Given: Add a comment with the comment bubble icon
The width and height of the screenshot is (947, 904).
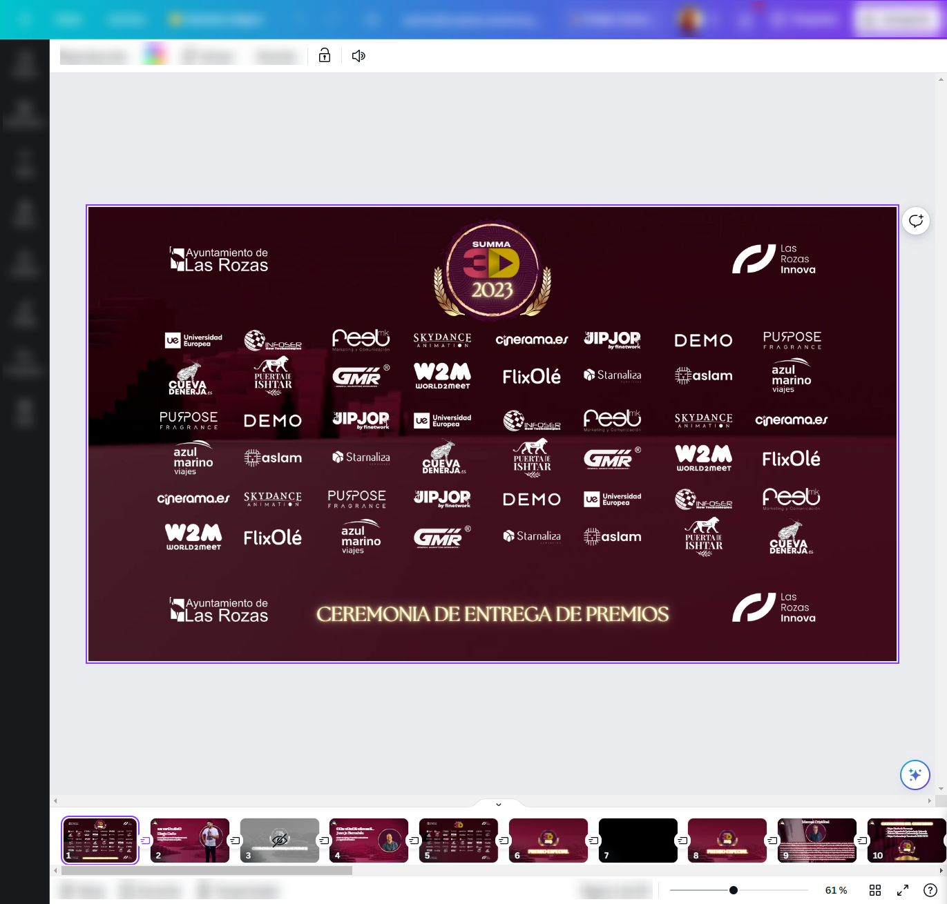Looking at the screenshot, I should tap(916, 221).
